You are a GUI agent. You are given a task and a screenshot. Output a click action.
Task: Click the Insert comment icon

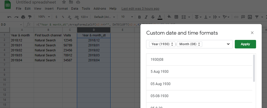pyautogui.click(x=243, y=17)
